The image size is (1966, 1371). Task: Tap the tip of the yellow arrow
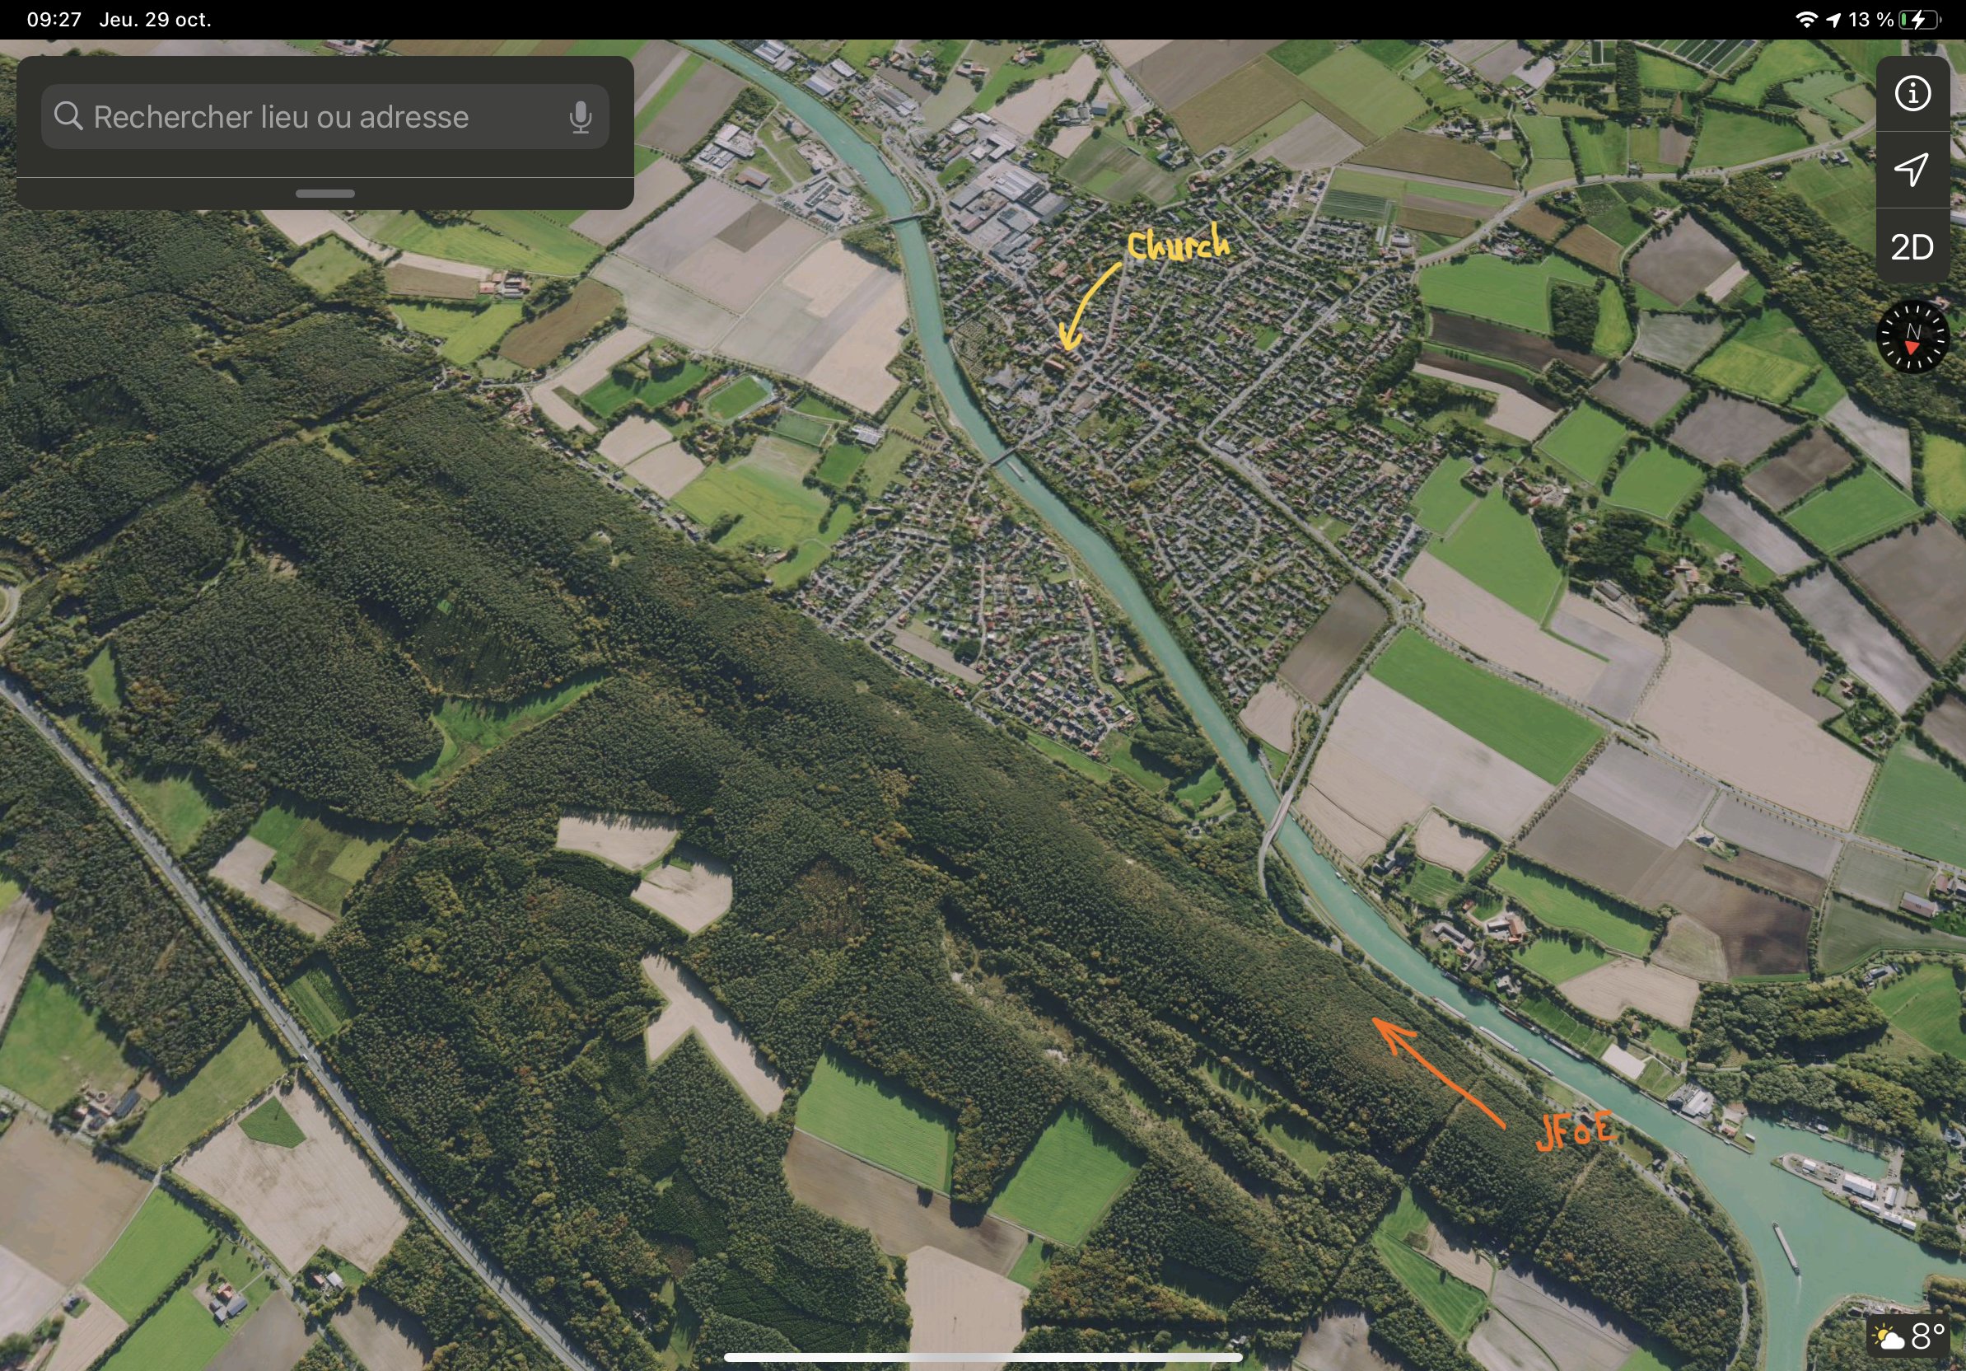1067,347
